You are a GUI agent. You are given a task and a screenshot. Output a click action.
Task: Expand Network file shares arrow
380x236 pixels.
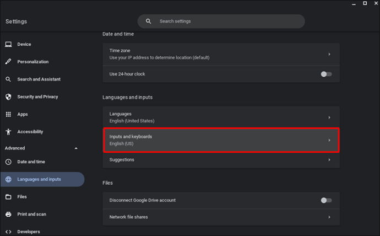[329, 217]
